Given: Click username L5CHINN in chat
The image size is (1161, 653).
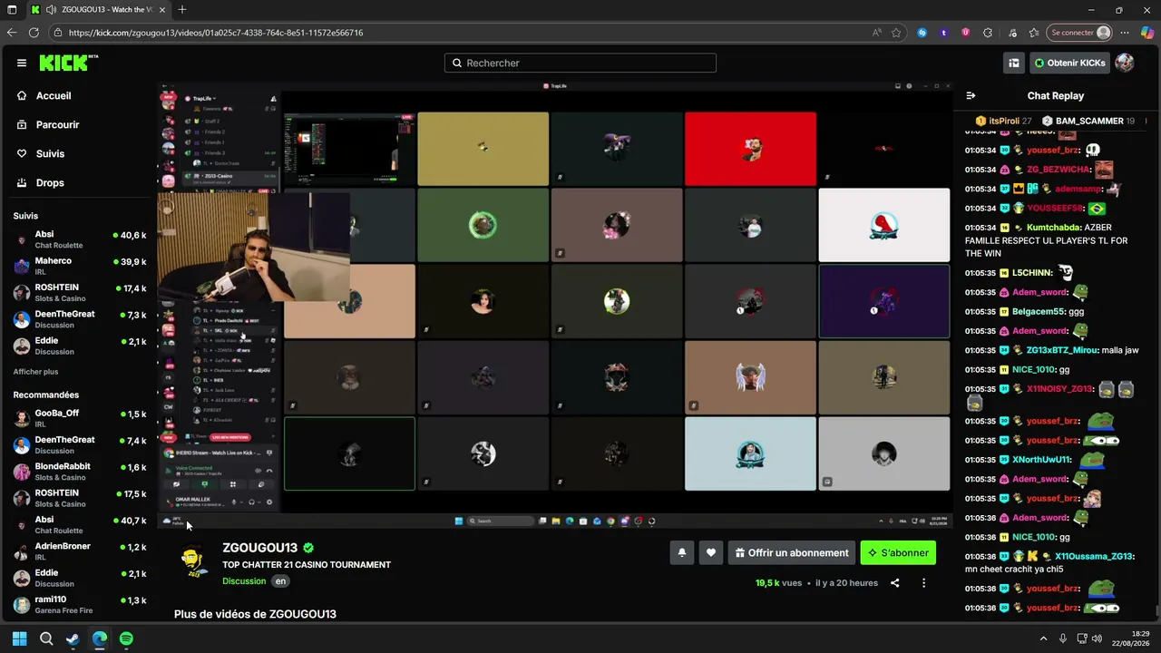Looking at the screenshot, I should point(1032,272).
